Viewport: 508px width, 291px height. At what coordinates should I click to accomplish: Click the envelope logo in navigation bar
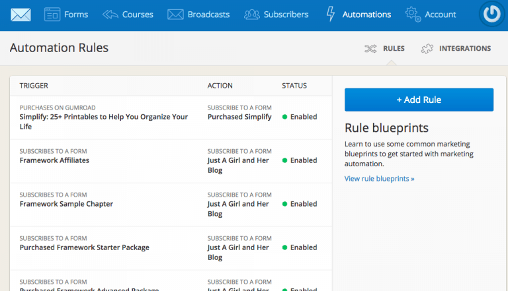click(x=21, y=15)
